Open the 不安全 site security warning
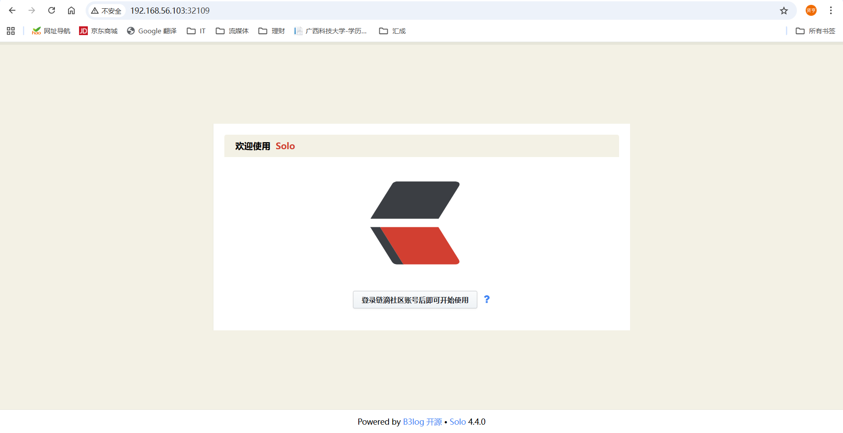843x433 pixels. click(106, 11)
